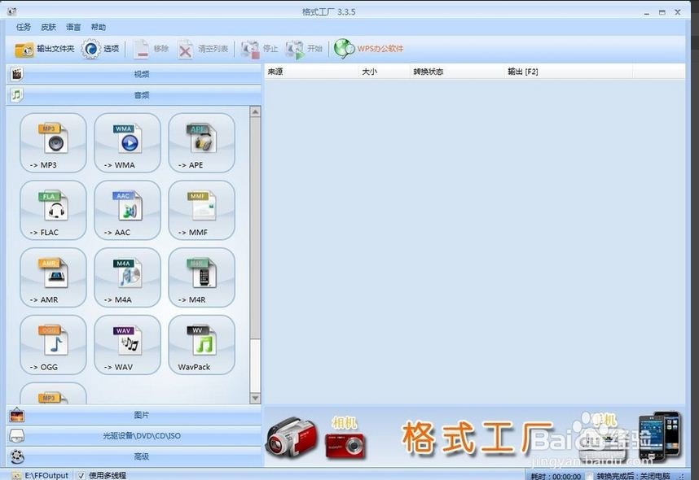Click the 开始 start button
699x480 pixels.
tap(308, 49)
